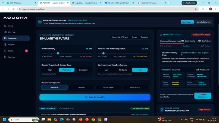This screenshot has height=123, width=219.
Task: Click the Rainfall Intensity slider handle
Action: click(x=58, y=53)
